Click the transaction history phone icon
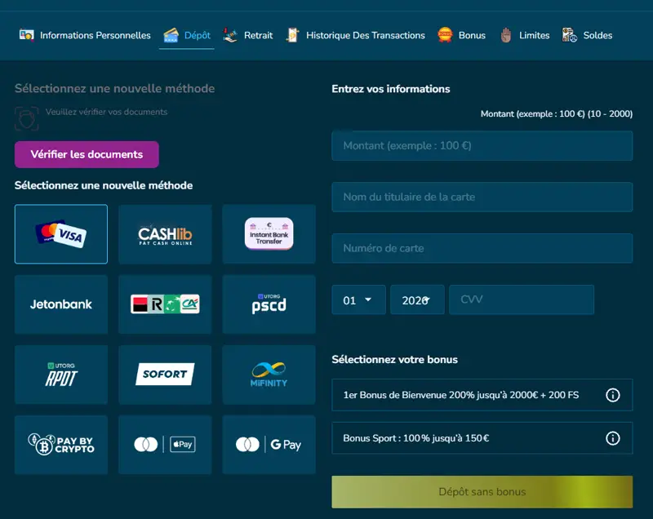This screenshot has height=519, width=653. pos(292,35)
